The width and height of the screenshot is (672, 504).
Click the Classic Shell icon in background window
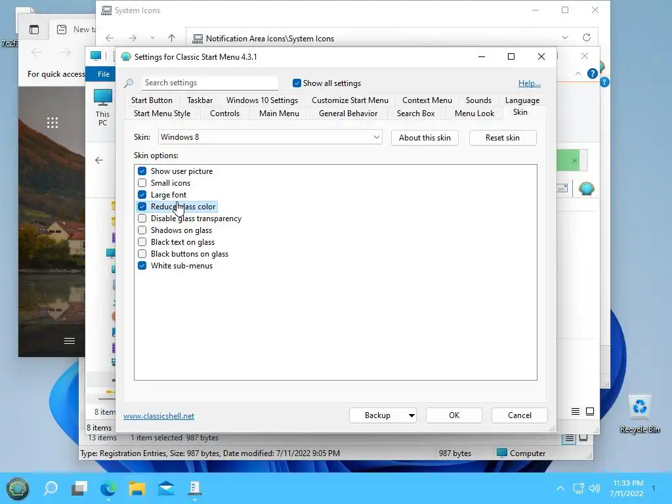[586, 188]
